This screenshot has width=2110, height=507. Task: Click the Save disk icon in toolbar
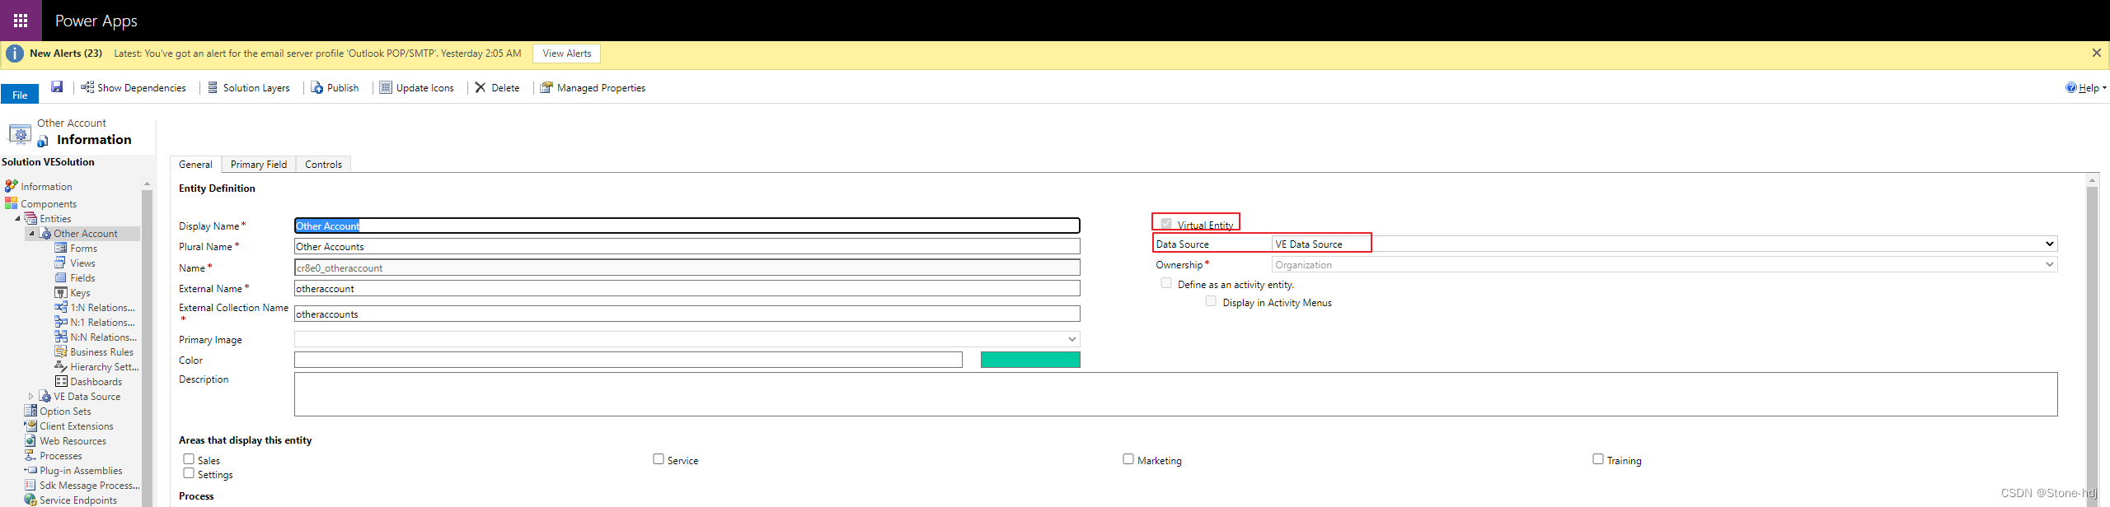click(57, 87)
